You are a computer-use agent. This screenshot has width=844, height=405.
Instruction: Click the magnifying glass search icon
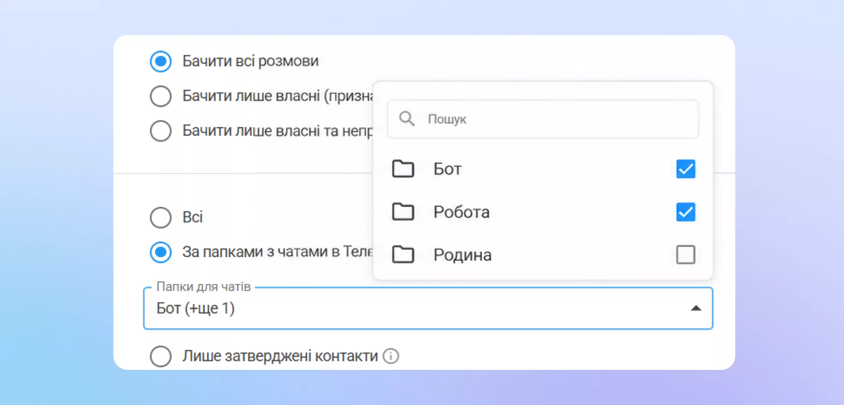[407, 119]
